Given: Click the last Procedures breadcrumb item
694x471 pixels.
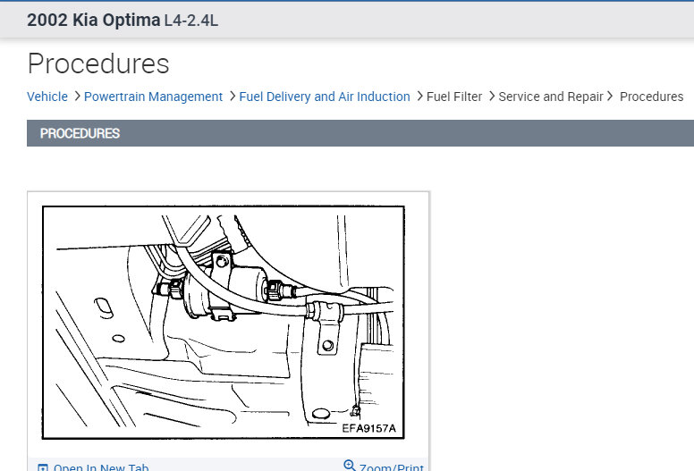Looking at the screenshot, I should (x=651, y=97).
